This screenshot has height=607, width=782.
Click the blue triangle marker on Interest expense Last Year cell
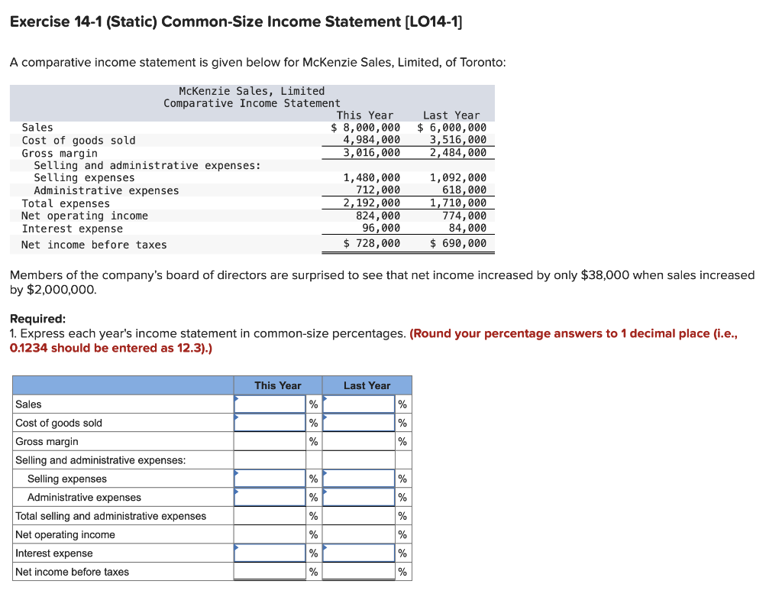[x=324, y=547]
